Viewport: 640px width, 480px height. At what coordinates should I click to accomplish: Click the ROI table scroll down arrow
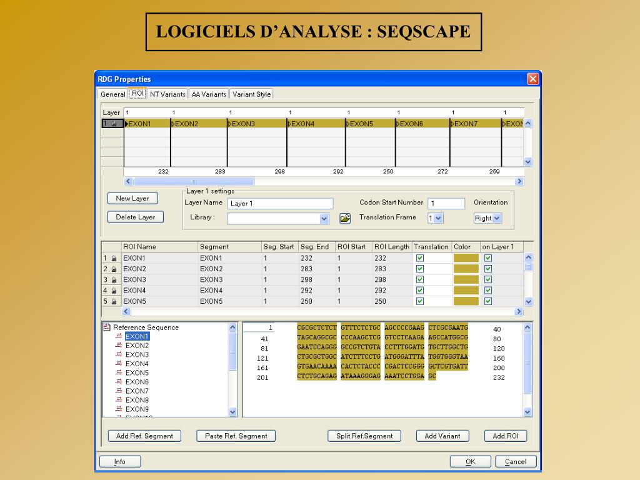(x=529, y=302)
